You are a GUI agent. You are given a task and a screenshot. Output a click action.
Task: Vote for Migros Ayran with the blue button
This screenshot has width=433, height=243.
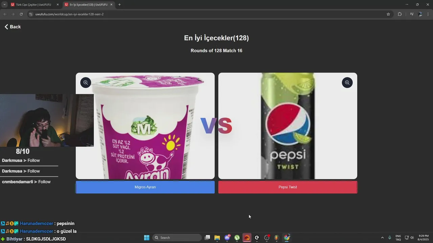145,187
